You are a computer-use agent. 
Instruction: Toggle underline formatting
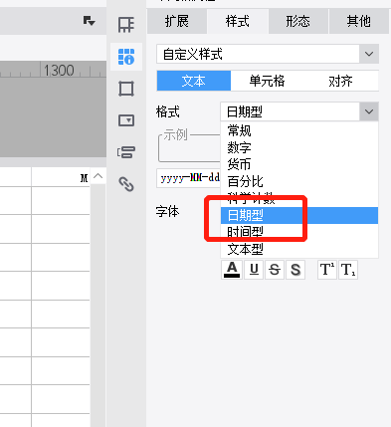pyautogui.click(x=254, y=270)
